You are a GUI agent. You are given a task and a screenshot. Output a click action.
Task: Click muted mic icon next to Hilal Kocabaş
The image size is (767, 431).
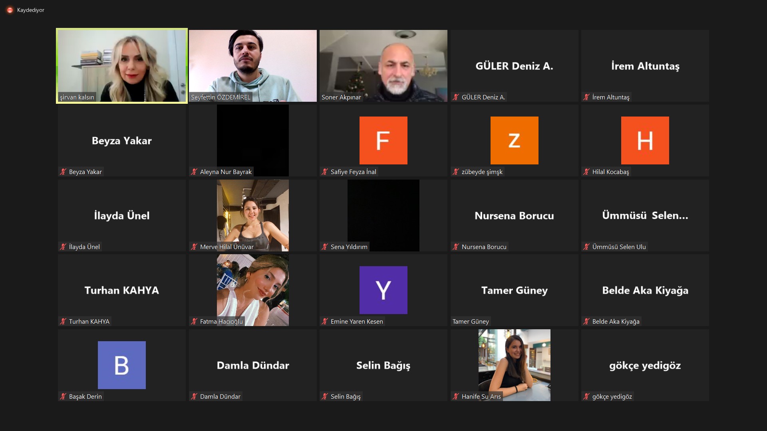pos(586,172)
